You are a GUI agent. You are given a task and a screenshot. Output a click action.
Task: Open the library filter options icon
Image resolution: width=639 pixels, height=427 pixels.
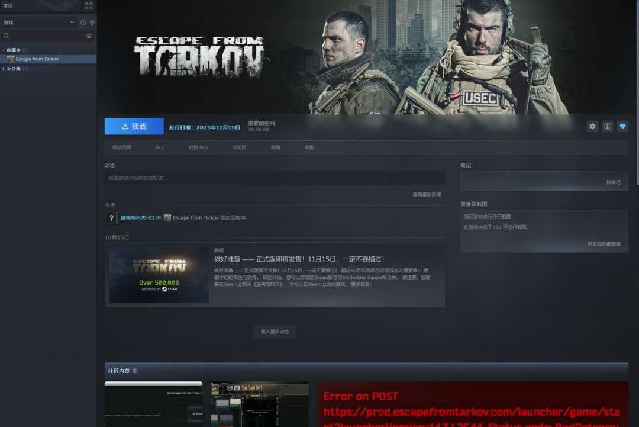[89, 36]
